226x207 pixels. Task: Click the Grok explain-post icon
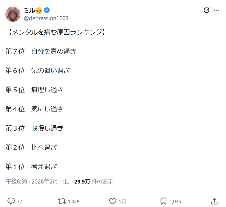coord(207,10)
